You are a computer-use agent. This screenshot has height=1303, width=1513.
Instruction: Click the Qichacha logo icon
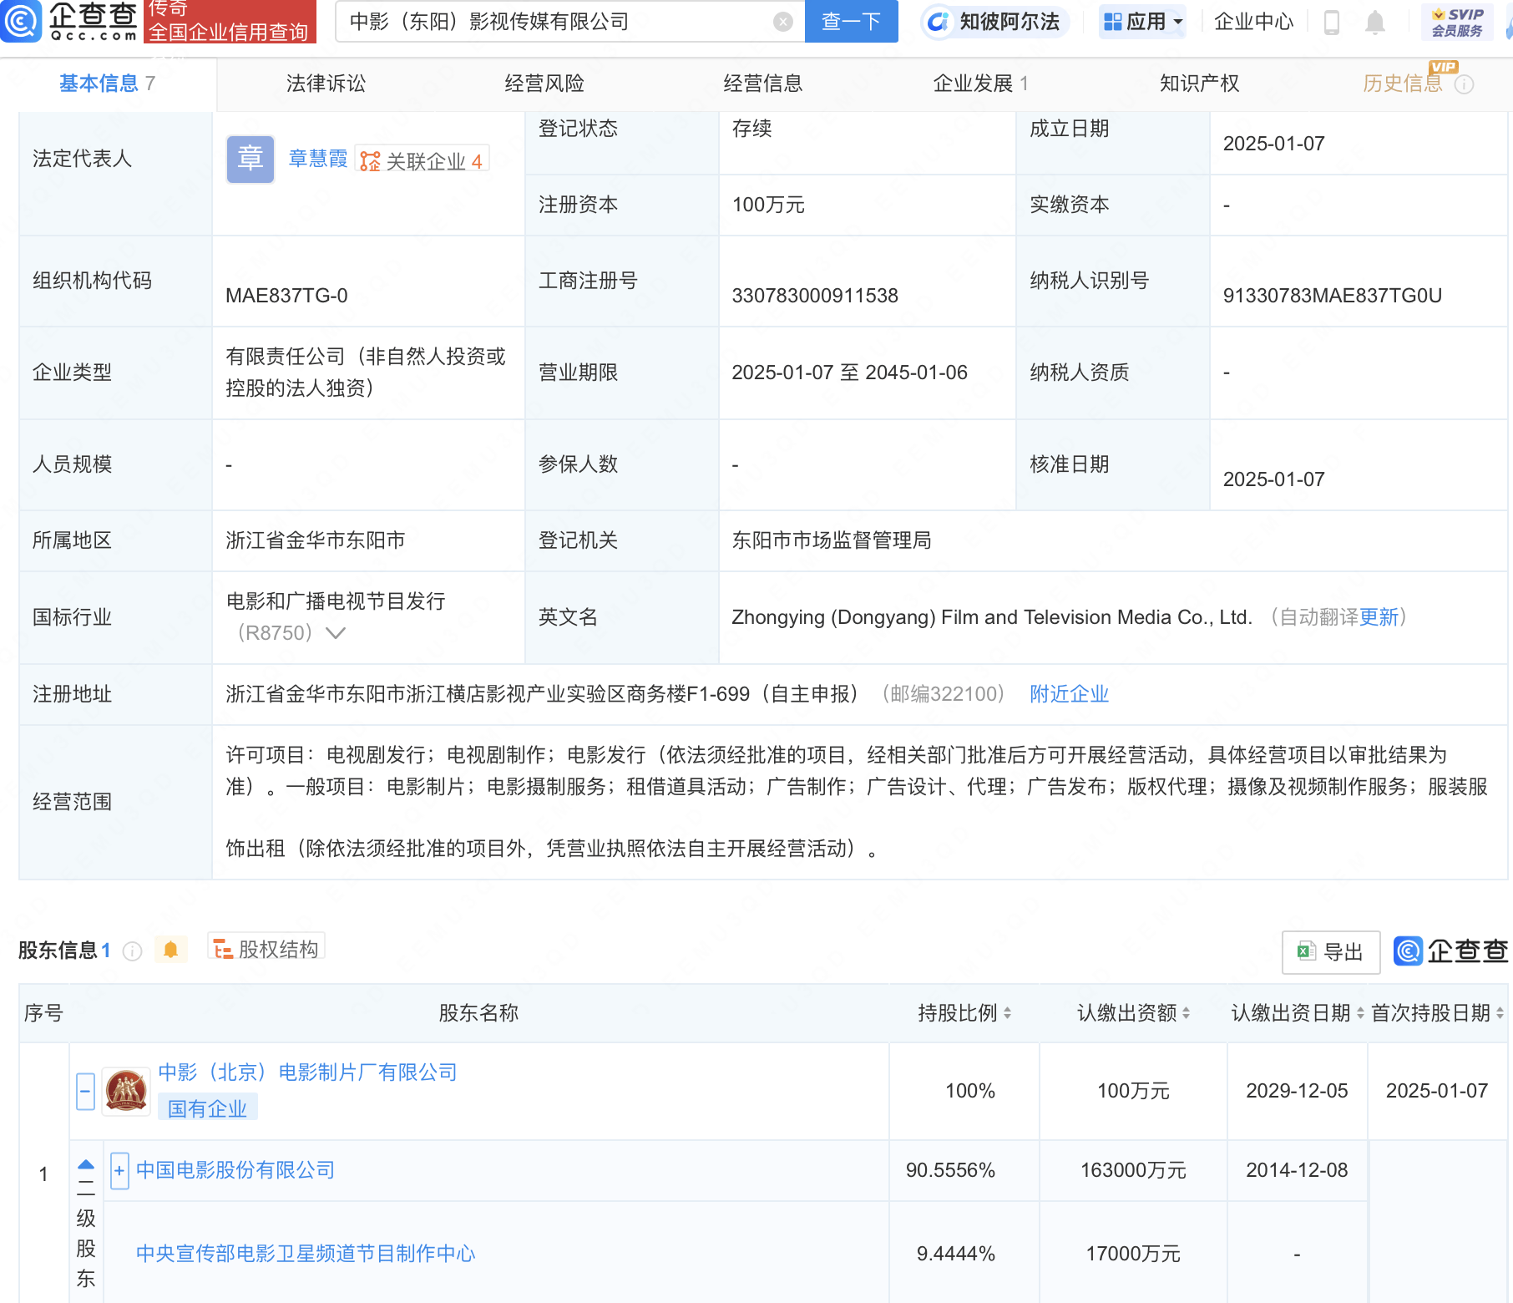[x=21, y=21]
